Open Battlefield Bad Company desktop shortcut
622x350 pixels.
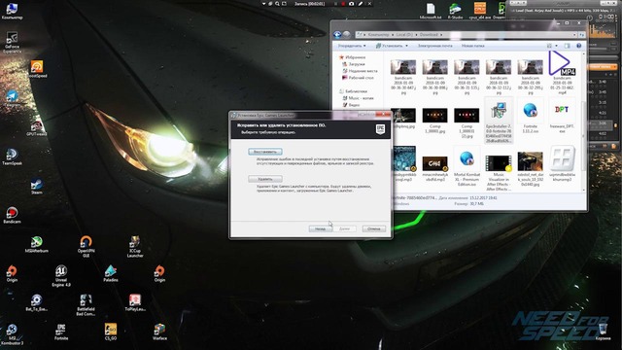tap(86, 304)
